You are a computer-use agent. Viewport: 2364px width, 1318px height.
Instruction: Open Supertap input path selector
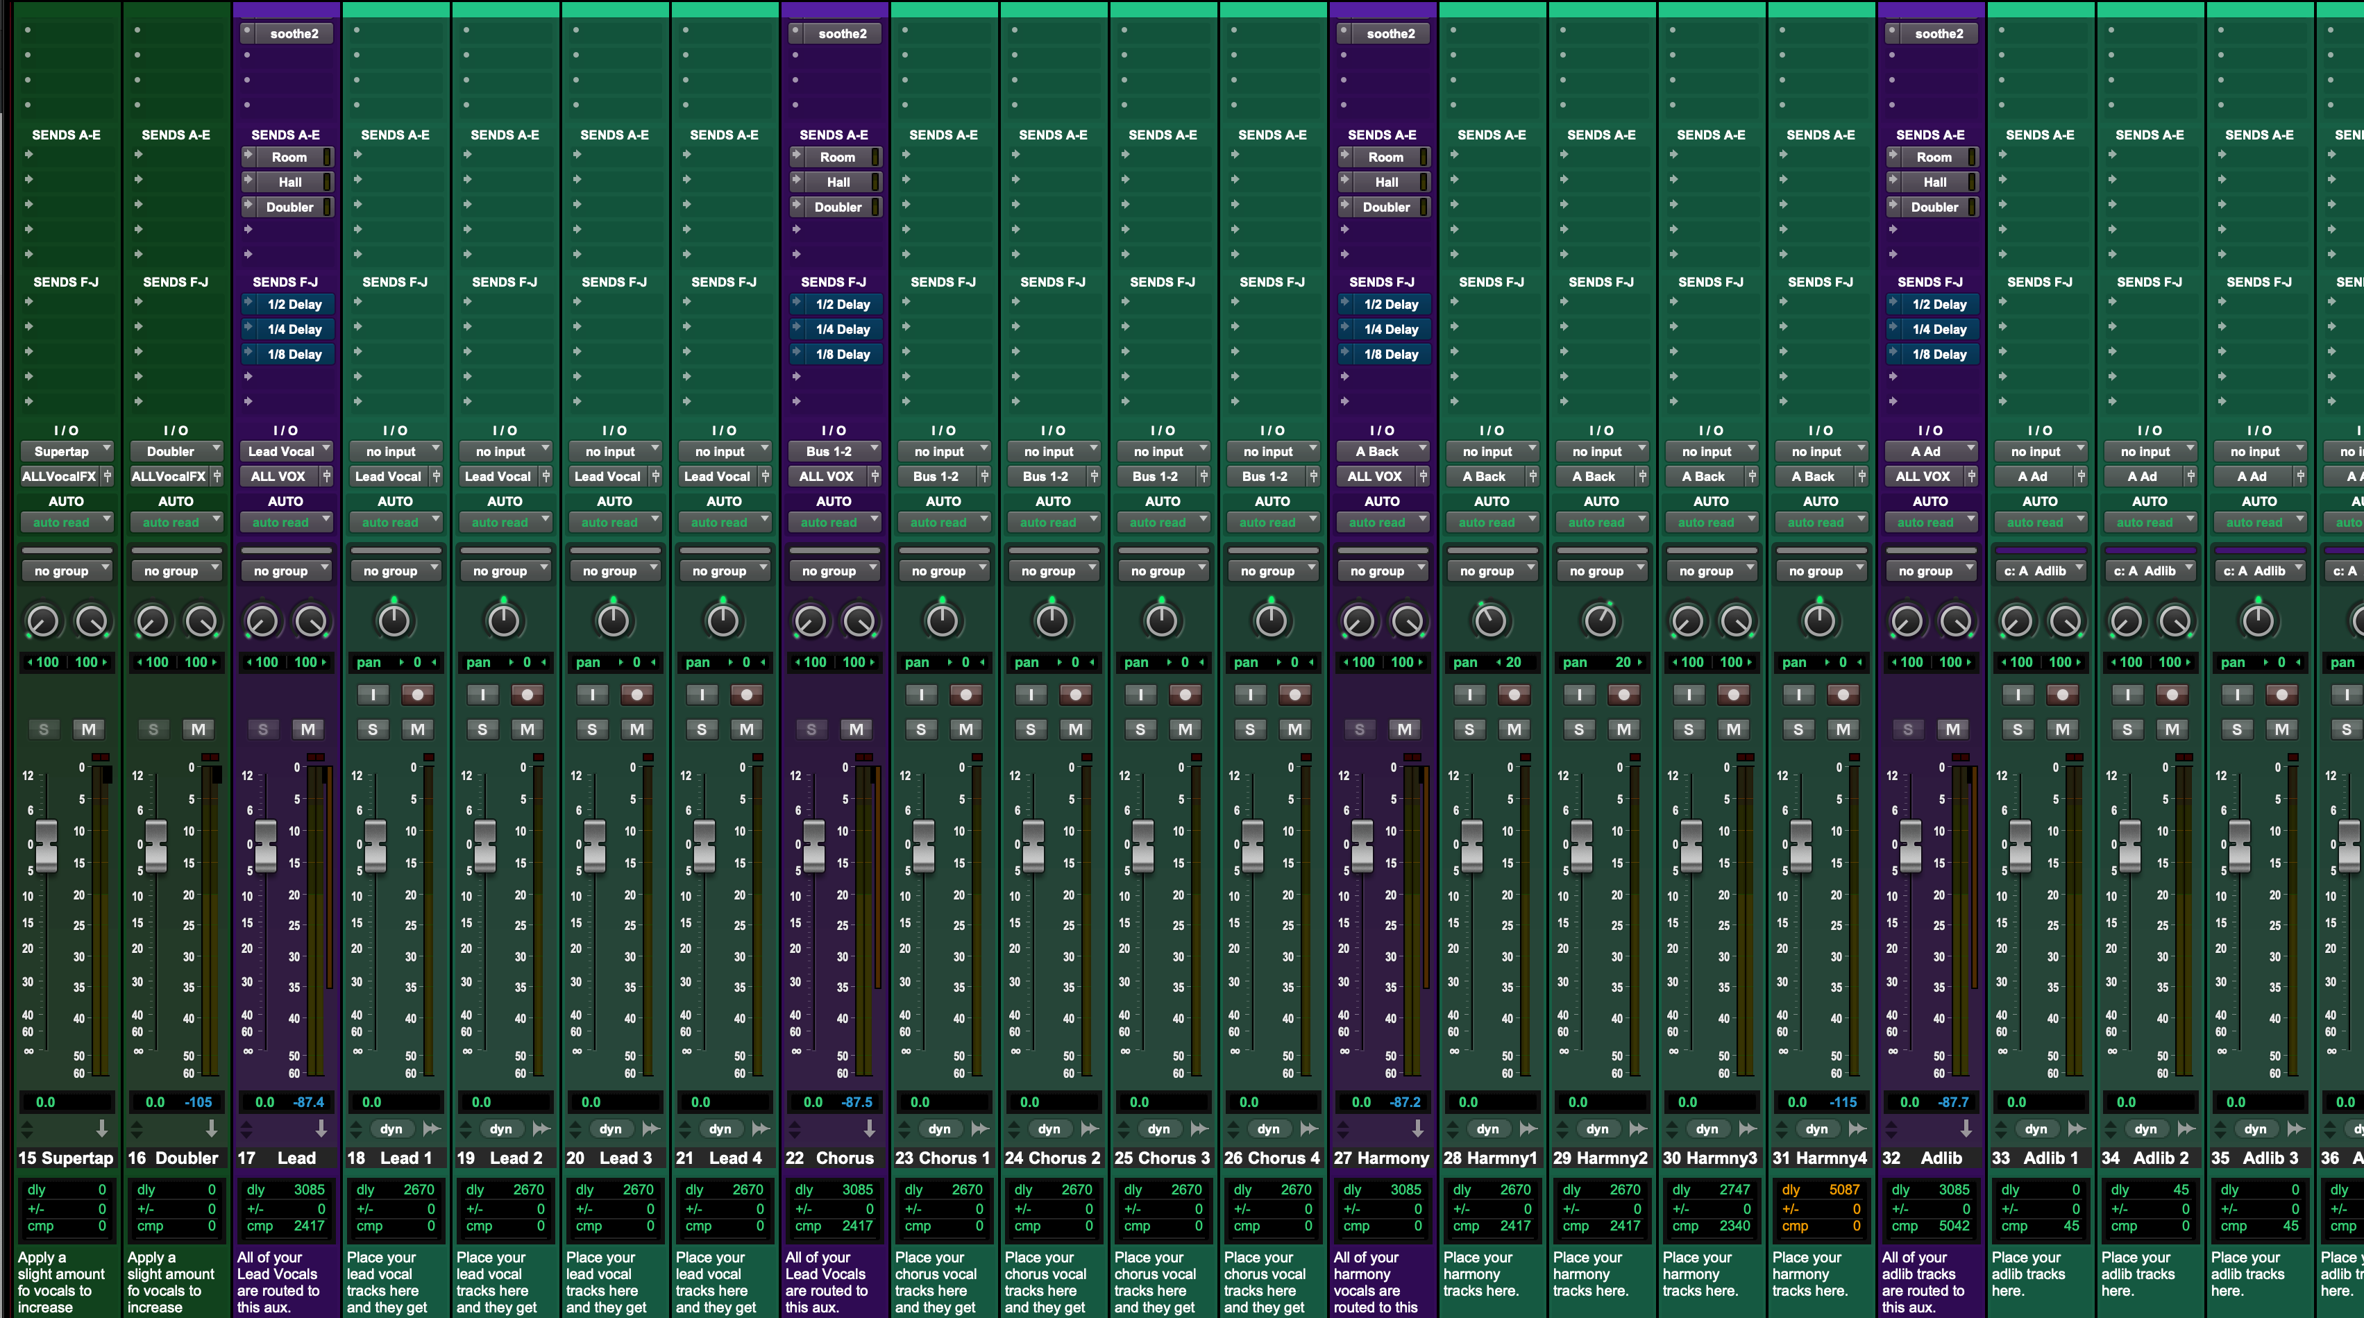[x=66, y=452]
